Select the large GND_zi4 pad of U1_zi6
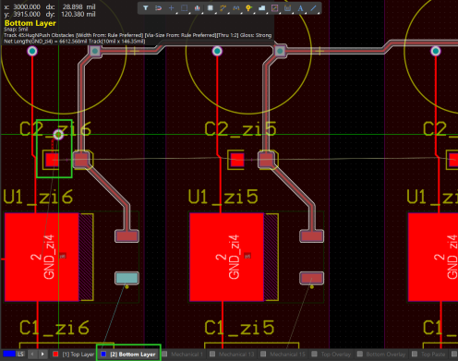The height and width of the screenshot is (361, 458). (x=42, y=257)
